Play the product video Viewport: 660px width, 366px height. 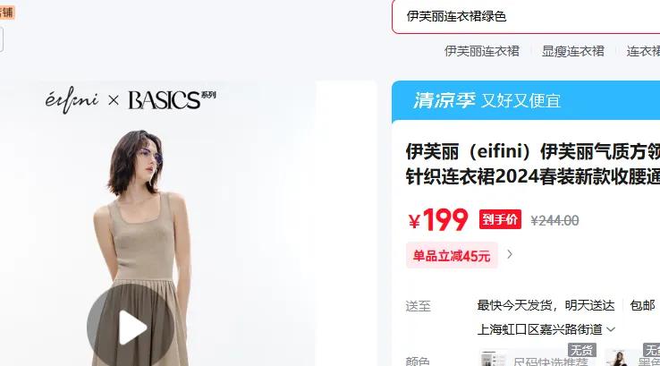coord(131,328)
